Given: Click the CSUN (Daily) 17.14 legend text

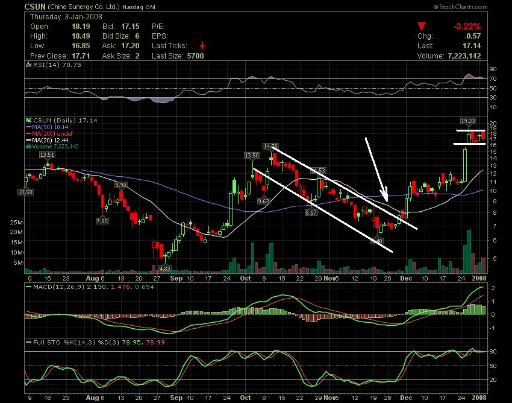Looking at the screenshot, I should pos(65,121).
